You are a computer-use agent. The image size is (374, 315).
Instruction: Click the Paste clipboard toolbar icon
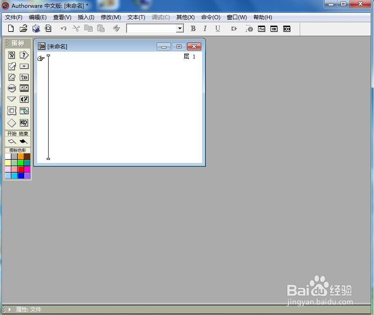click(x=101, y=28)
